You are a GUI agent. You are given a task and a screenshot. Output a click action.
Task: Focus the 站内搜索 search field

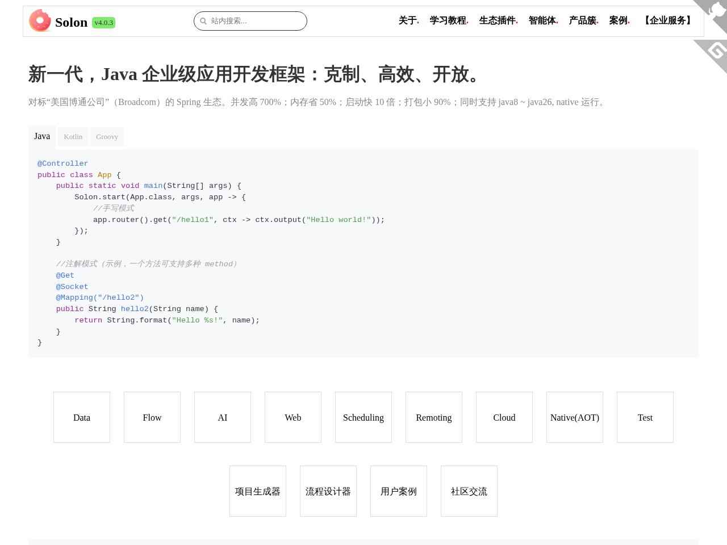(x=250, y=21)
